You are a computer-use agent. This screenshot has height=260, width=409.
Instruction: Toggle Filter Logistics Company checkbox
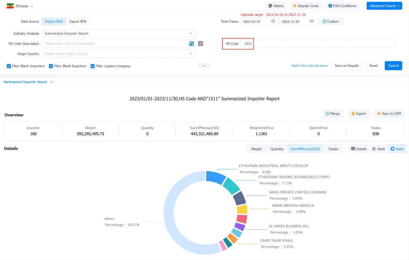click(92, 66)
